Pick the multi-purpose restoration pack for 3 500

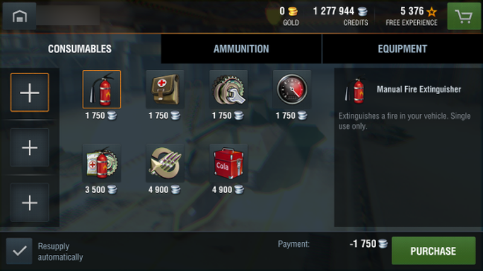[101, 163]
